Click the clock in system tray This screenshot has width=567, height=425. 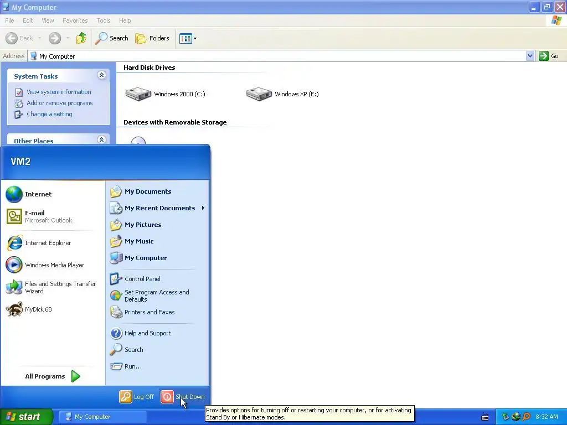[547, 417]
